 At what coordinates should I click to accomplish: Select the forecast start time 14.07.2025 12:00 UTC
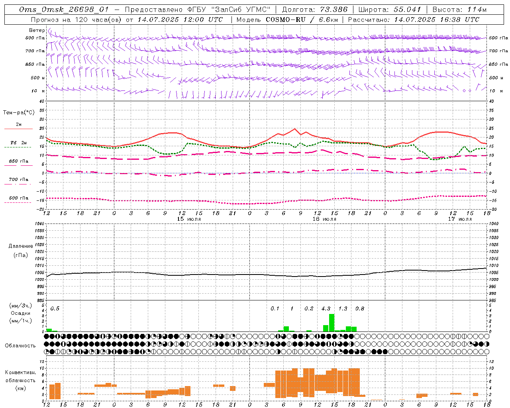[x=180, y=20]
